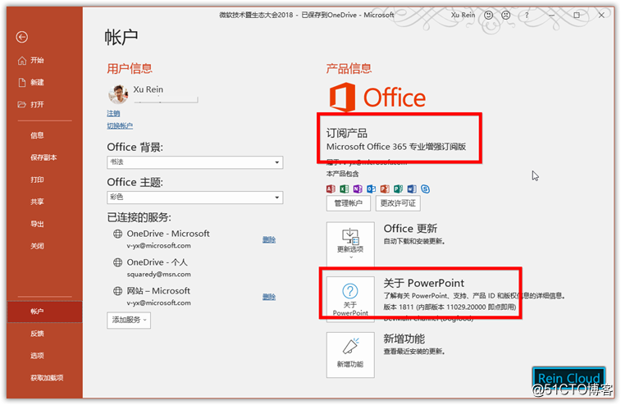Send a smile with the happy face icon

point(489,15)
